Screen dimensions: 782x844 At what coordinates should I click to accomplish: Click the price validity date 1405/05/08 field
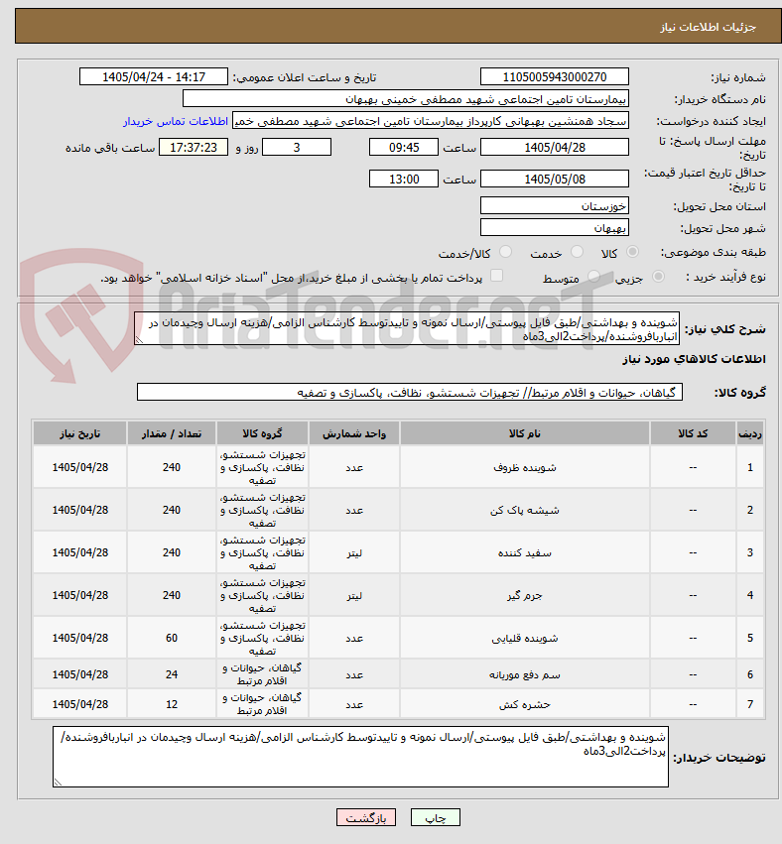[554, 180]
